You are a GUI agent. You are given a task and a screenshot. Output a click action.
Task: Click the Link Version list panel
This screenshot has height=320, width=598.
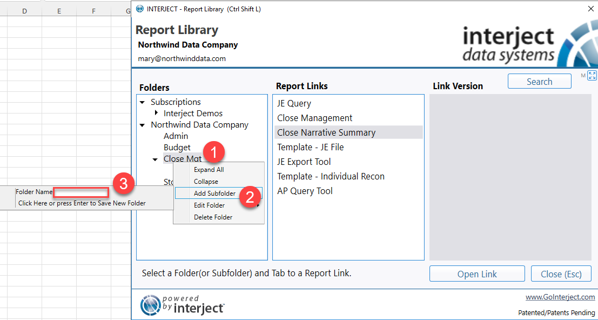pyautogui.click(x=510, y=177)
